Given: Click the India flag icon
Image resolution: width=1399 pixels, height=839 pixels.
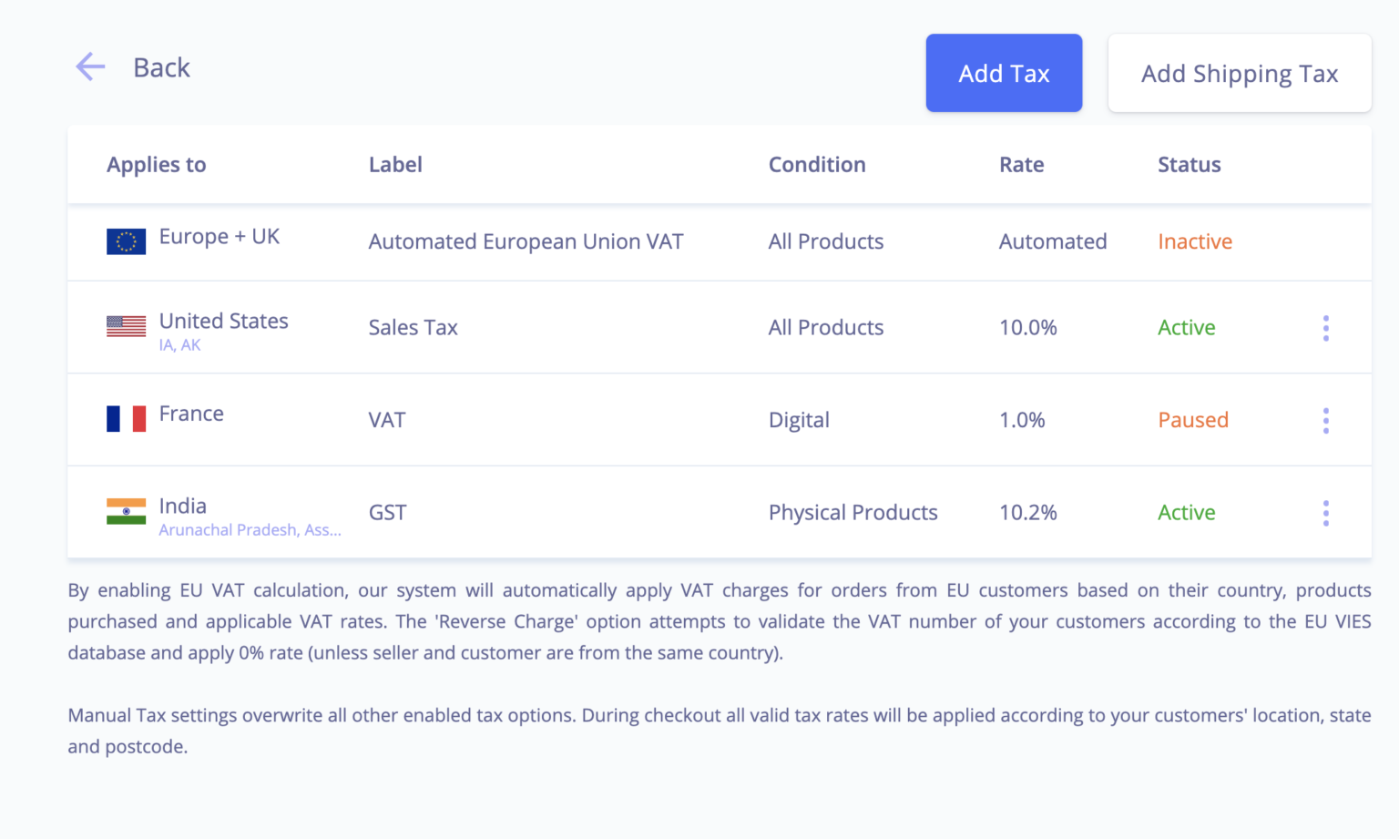Looking at the screenshot, I should coord(126,512).
